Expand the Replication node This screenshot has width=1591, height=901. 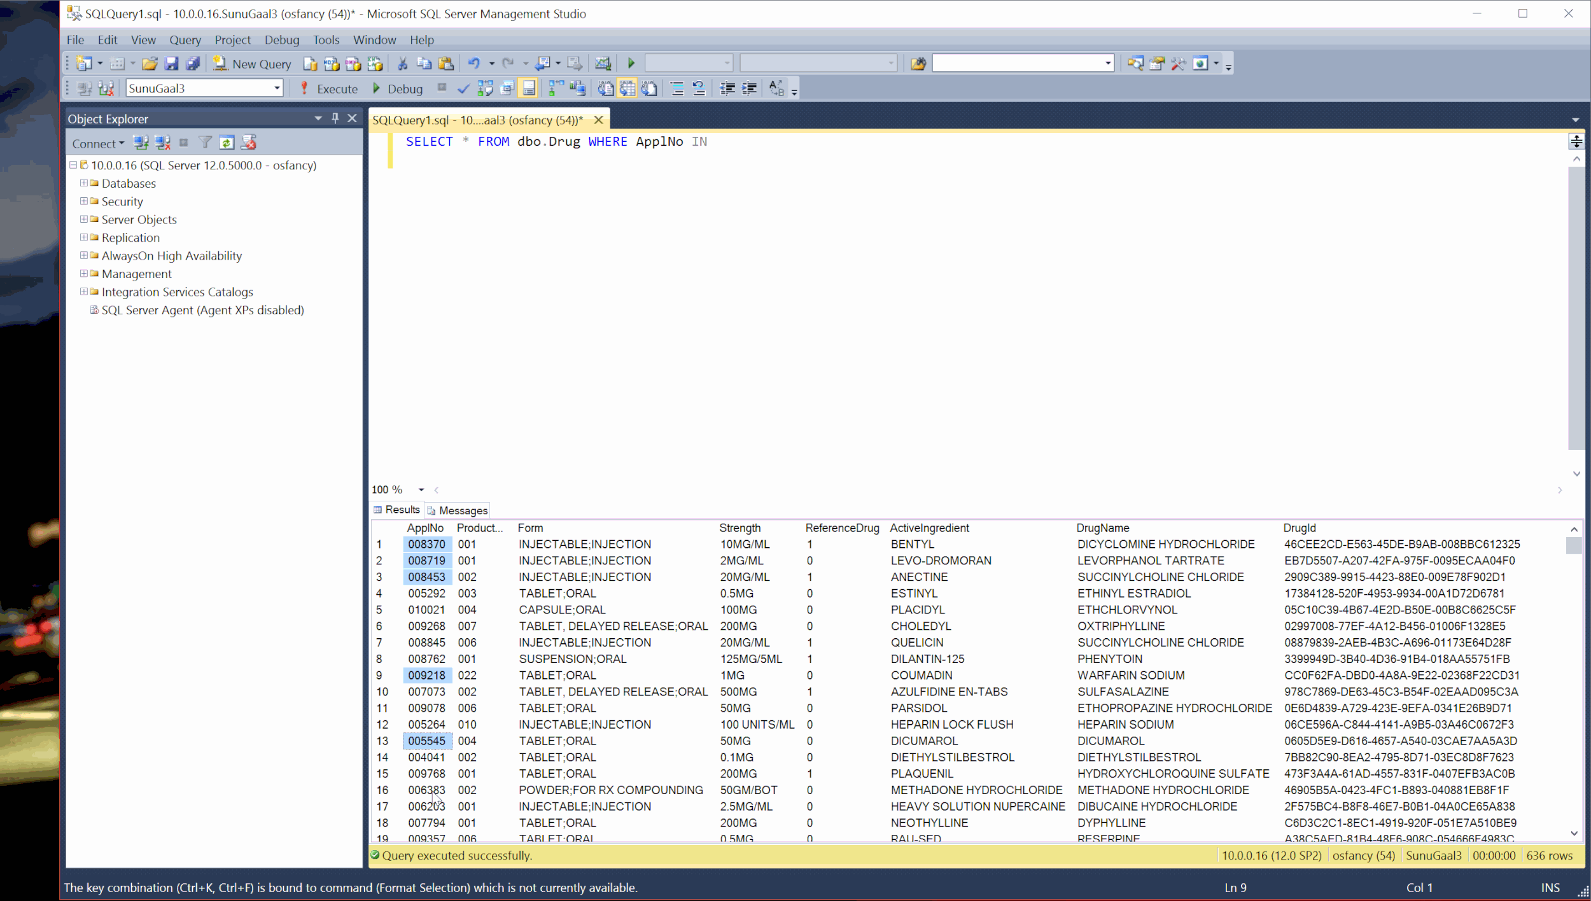(84, 237)
